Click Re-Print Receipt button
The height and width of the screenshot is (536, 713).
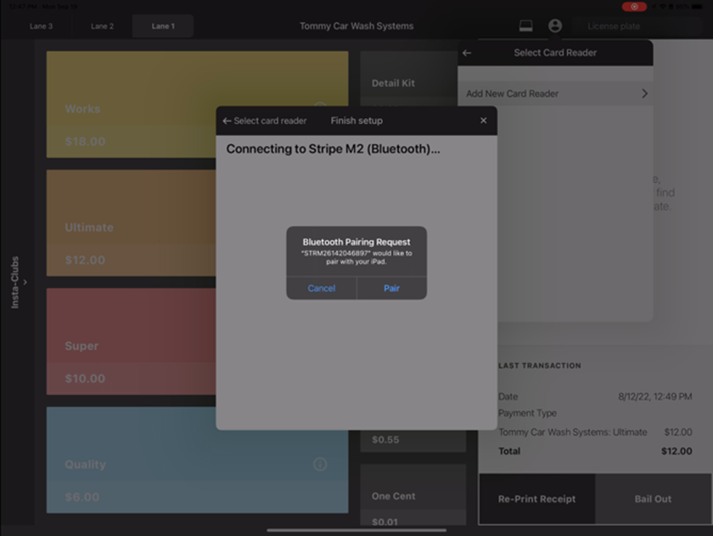[537, 499]
